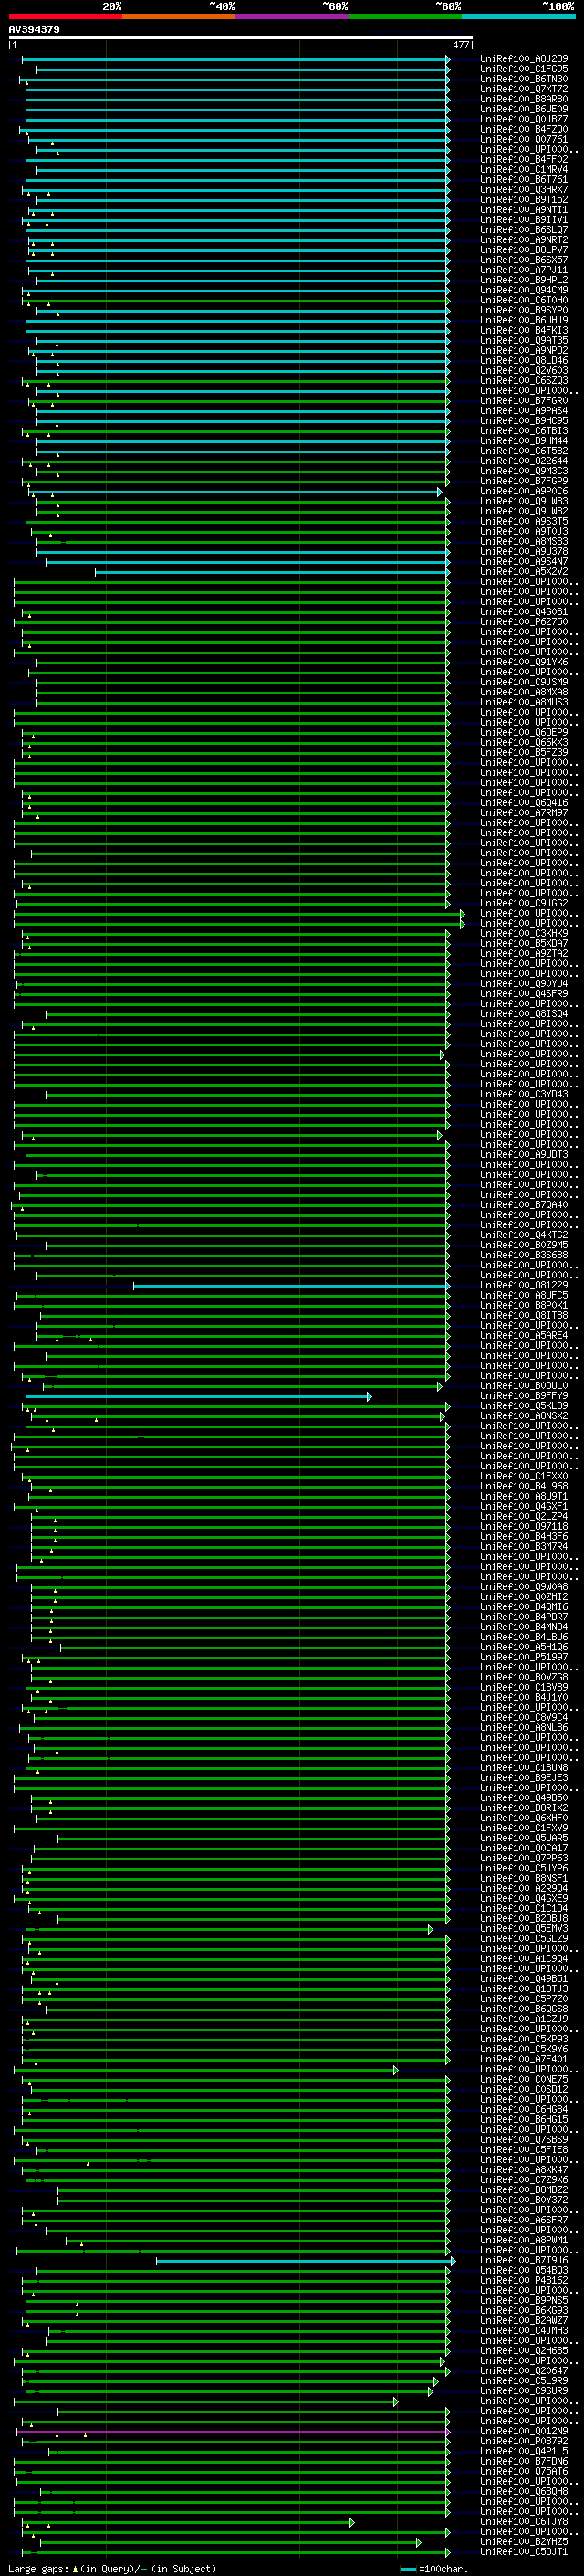Select label UniRef100_A9S4N7
Image resolution: width=584 pixels, height=2576 pixels.
(524, 562)
